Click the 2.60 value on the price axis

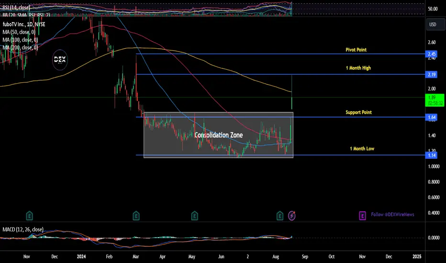432,43
